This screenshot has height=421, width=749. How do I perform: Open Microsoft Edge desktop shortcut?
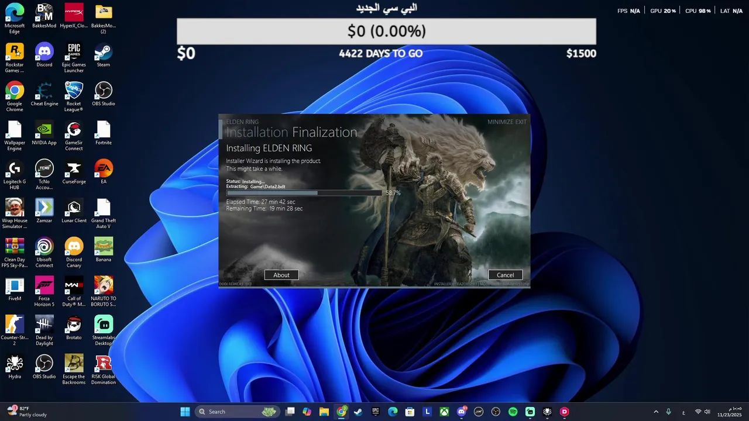15,18
